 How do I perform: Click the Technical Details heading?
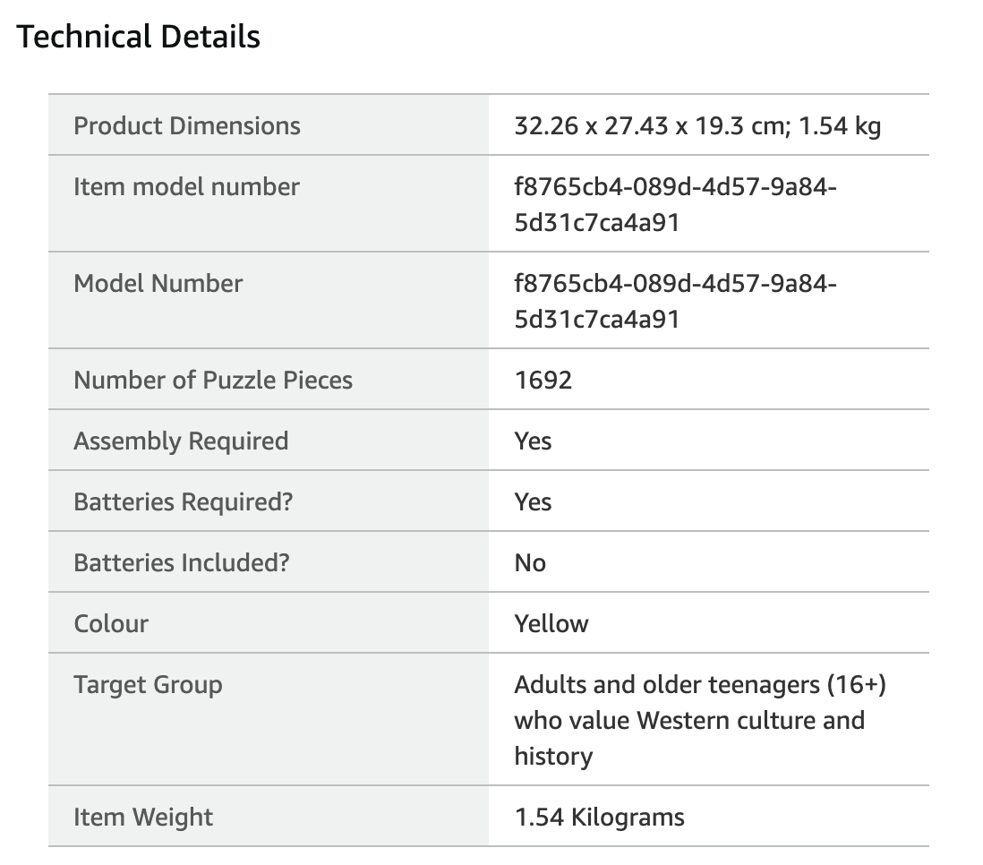coord(138,37)
